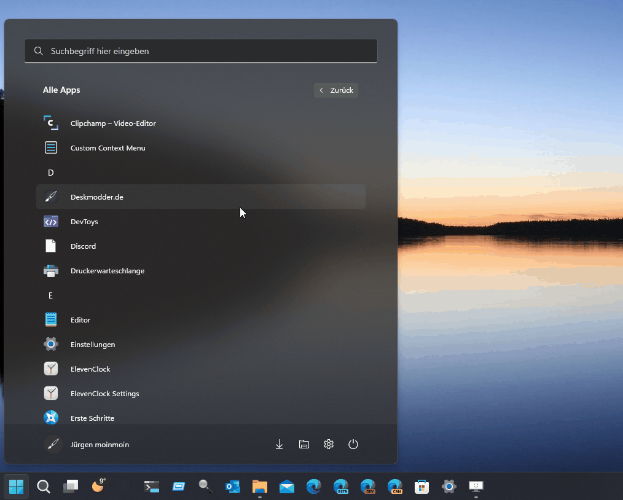Open DevToys using its code icon
This screenshot has width=623, height=500.
tap(51, 222)
